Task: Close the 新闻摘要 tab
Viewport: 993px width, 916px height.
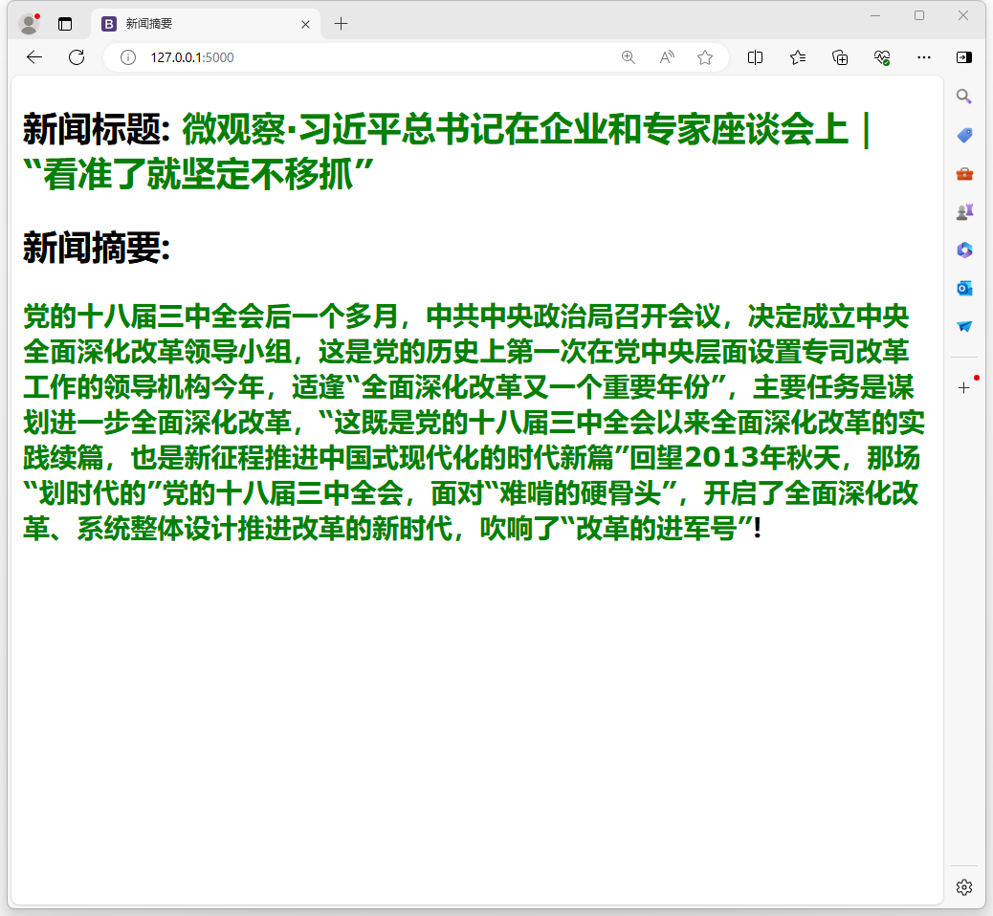Action: [305, 24]
